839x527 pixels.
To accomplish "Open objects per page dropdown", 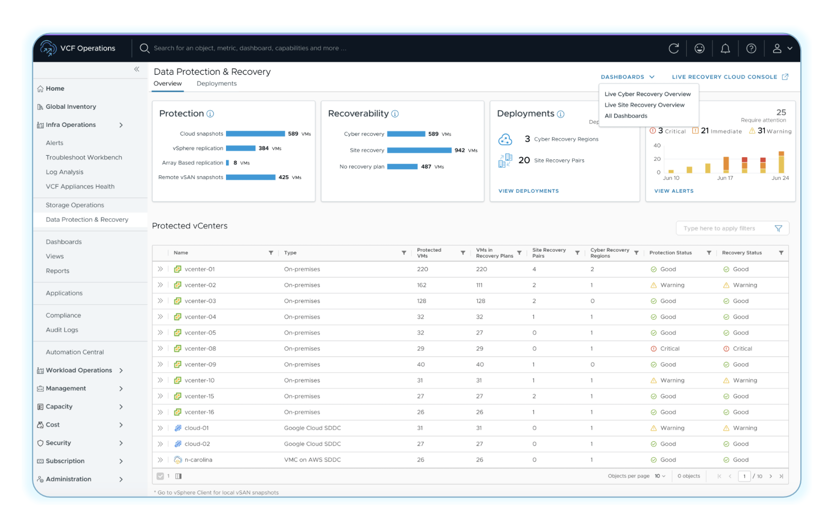I will pos(660,476).
